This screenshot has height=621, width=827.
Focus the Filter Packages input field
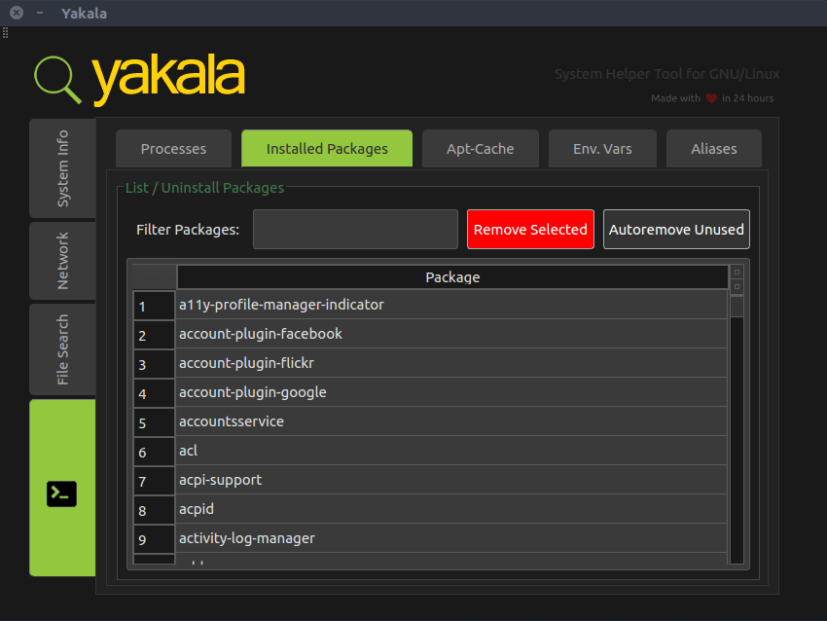pyautogui.click(x=355, y=230)
